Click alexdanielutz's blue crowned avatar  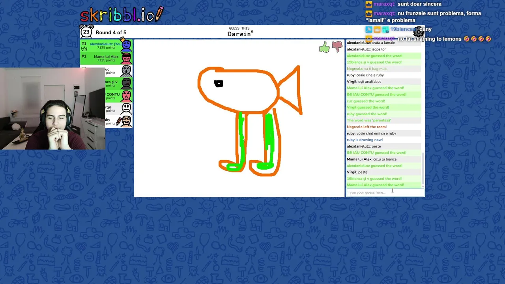(126, 45)
